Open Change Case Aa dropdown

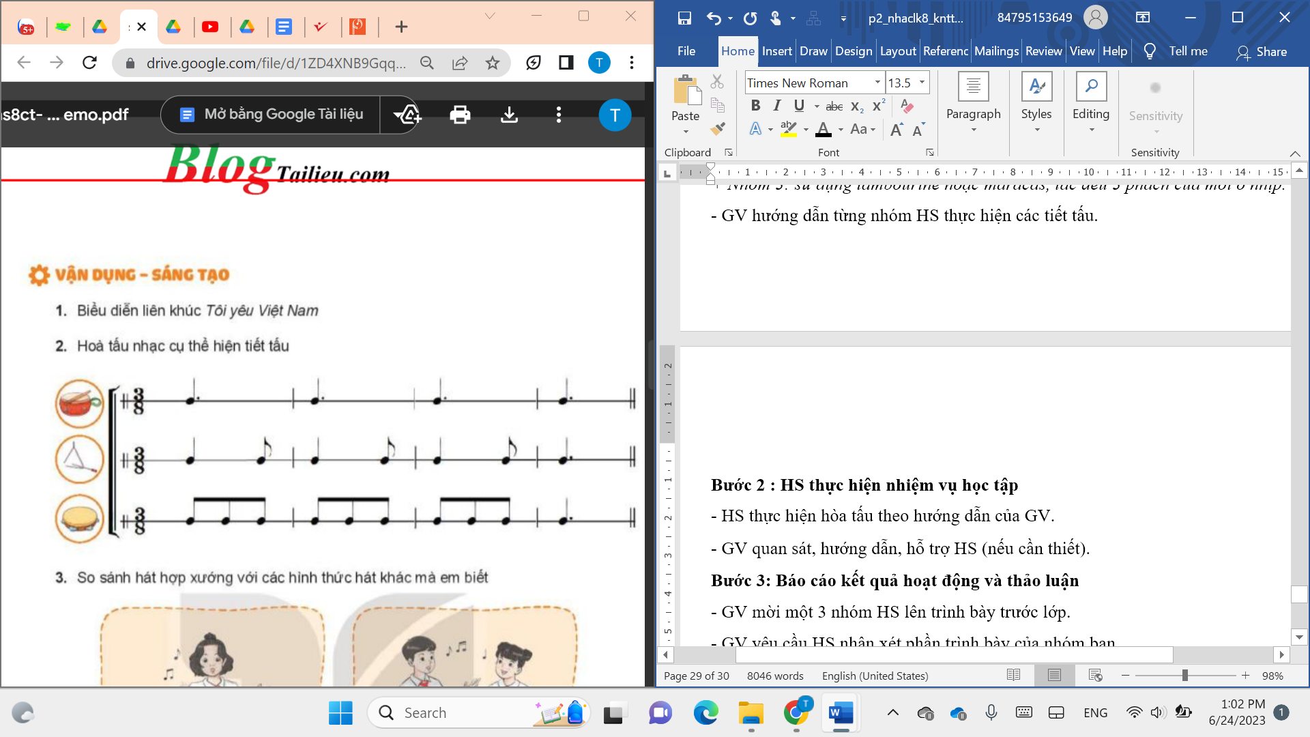point(862,129)
